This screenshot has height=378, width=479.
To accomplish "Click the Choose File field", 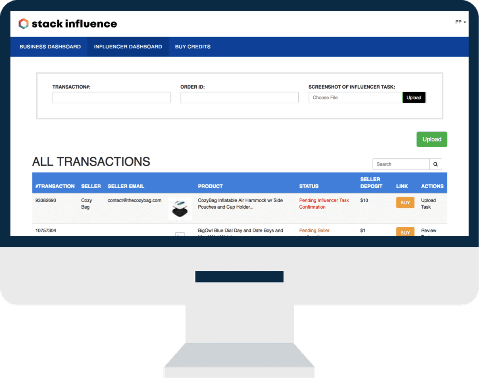I will (x=355, y=98).
